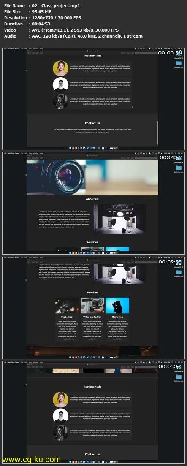The image size is (187, 466).
Task: Click Mentoring card title in 00:02:55 frame
Action: click(x=117, y=317)
